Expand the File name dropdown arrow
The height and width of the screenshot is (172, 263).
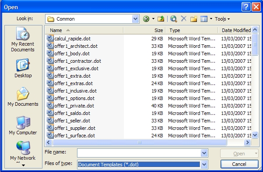point(204,153)
